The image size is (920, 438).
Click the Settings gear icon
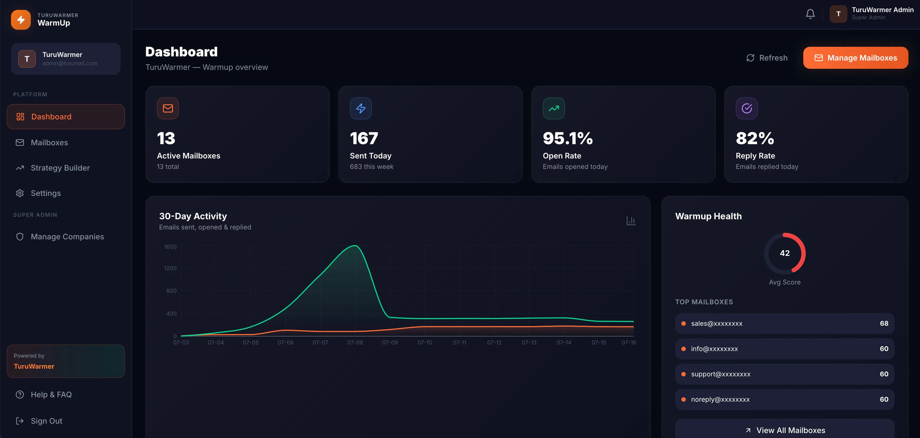tap(20, 193)
